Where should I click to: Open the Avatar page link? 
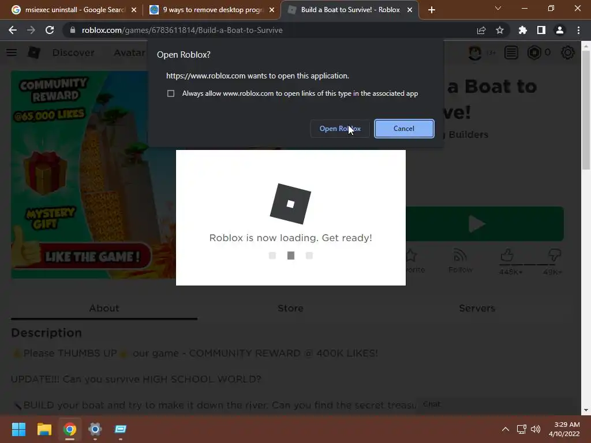coord(130,52)
